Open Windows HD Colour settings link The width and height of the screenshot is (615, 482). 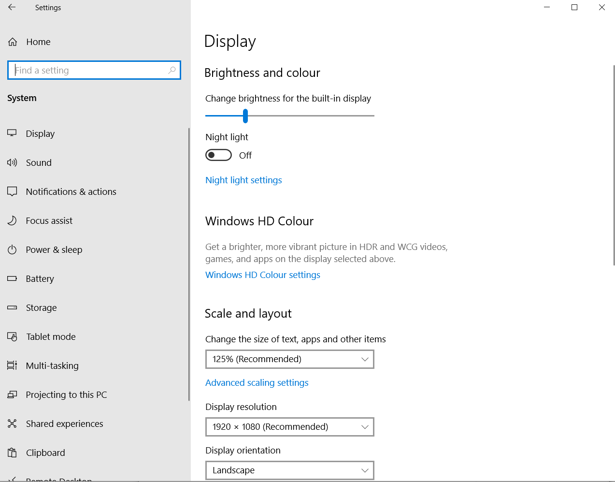coord(263,275)
